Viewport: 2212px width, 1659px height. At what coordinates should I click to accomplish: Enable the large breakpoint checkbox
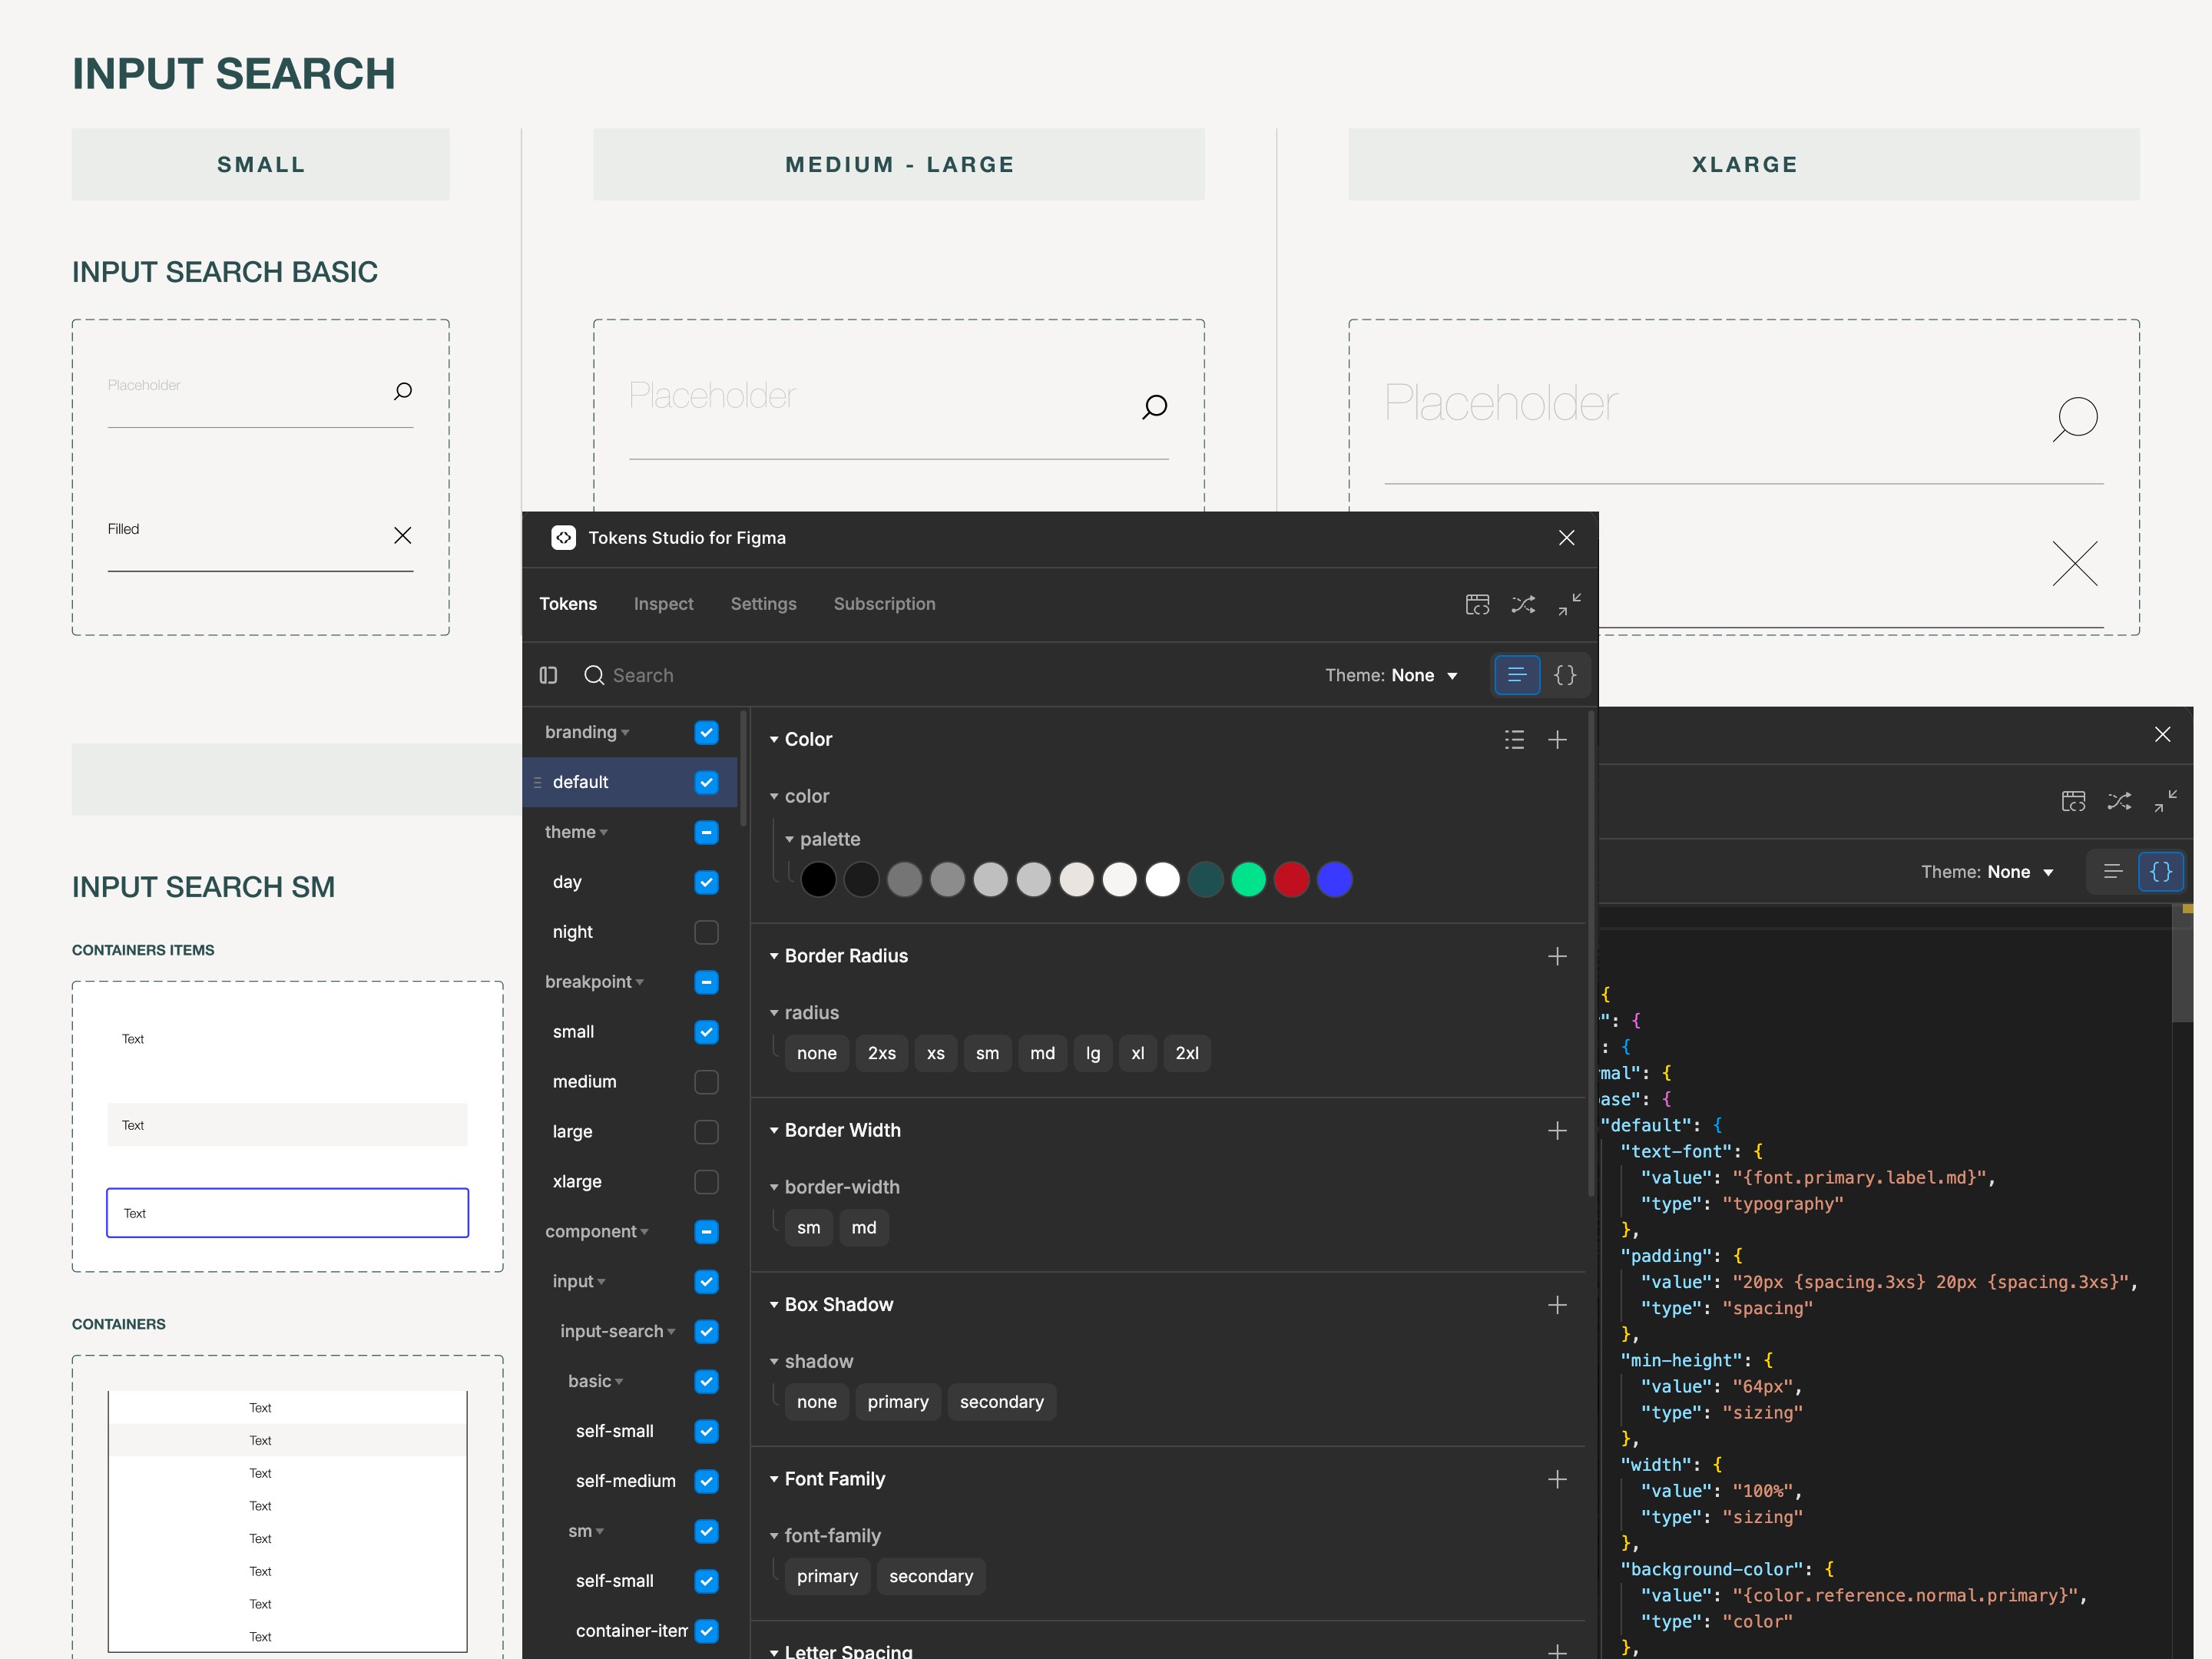coord(706,1132)
